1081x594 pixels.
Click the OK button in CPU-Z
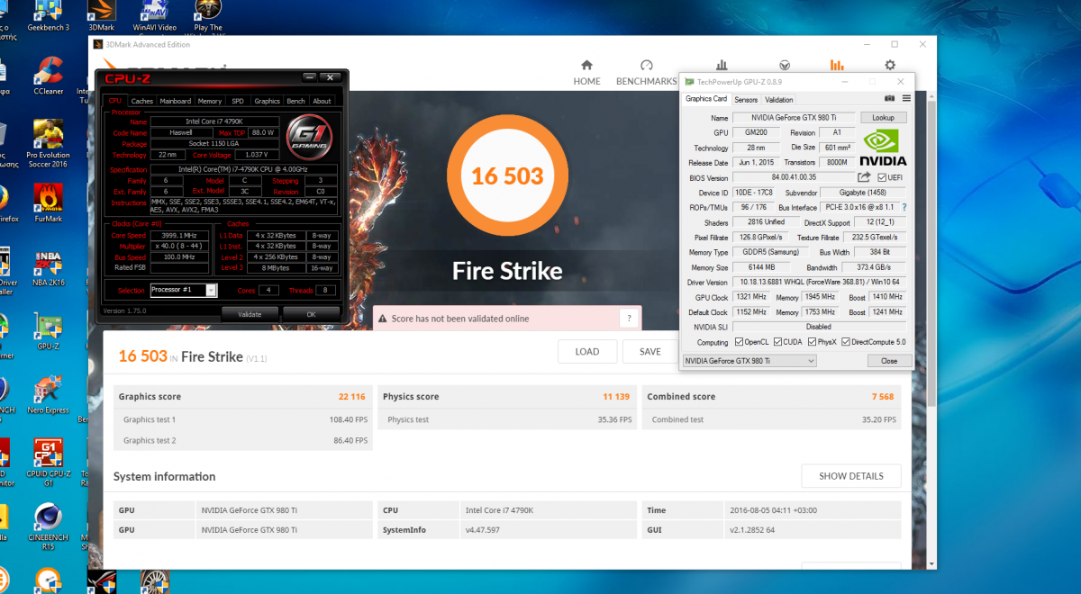pyautogui.click(x=311, y=314)
